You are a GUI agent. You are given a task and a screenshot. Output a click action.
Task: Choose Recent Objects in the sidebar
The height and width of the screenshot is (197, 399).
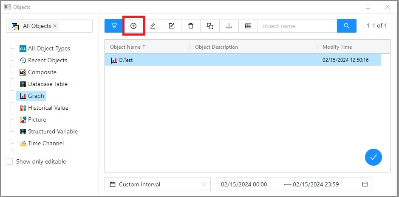(x=47, y=60)
